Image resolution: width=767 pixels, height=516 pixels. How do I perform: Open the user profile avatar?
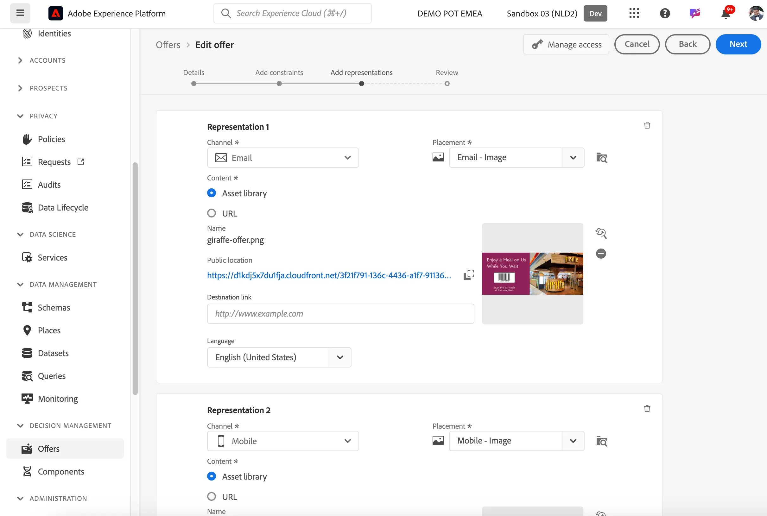[756, 13]
